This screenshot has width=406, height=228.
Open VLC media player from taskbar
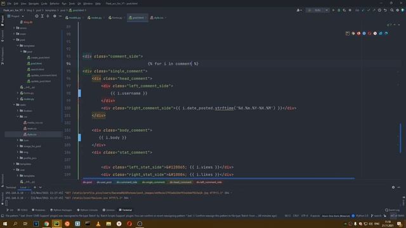point(98,224)
